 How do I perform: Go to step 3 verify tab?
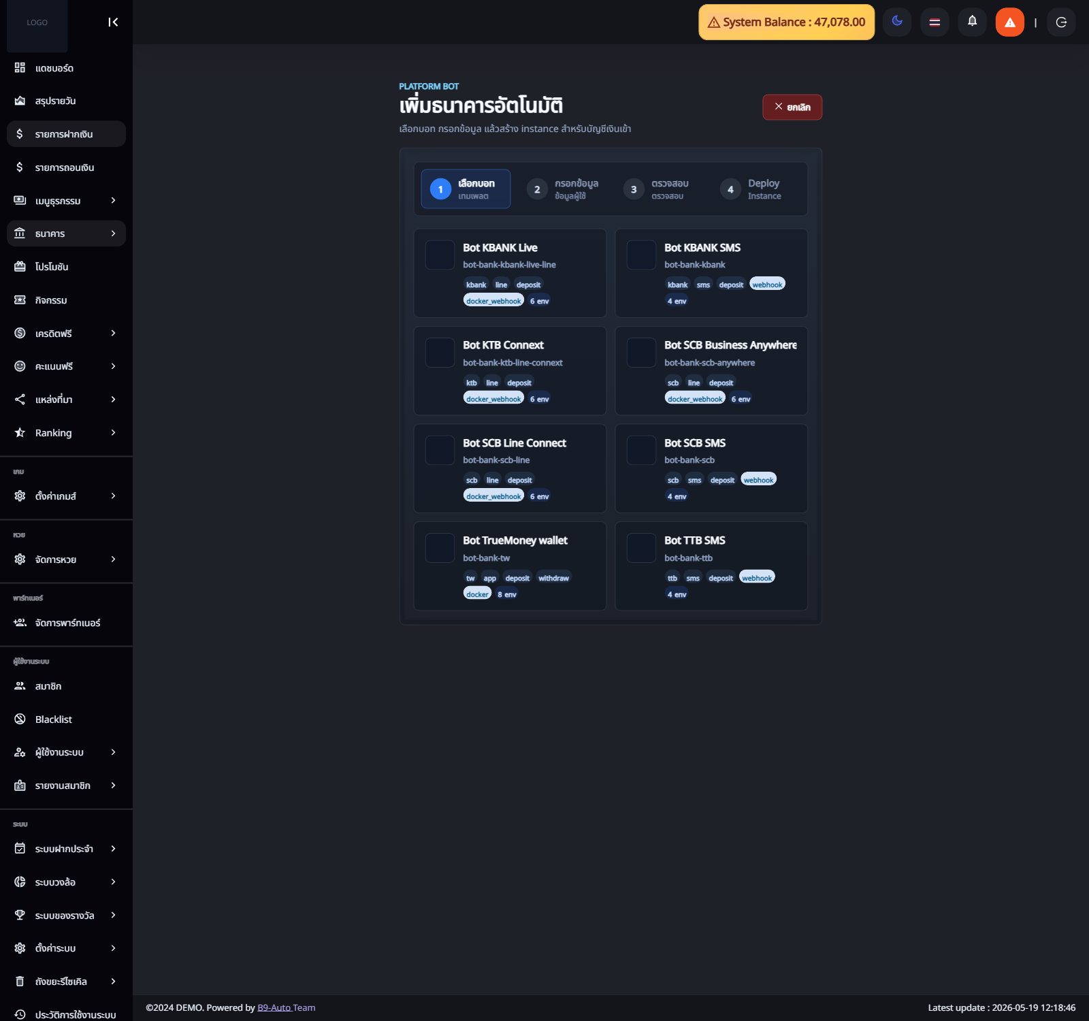(659, 189)
